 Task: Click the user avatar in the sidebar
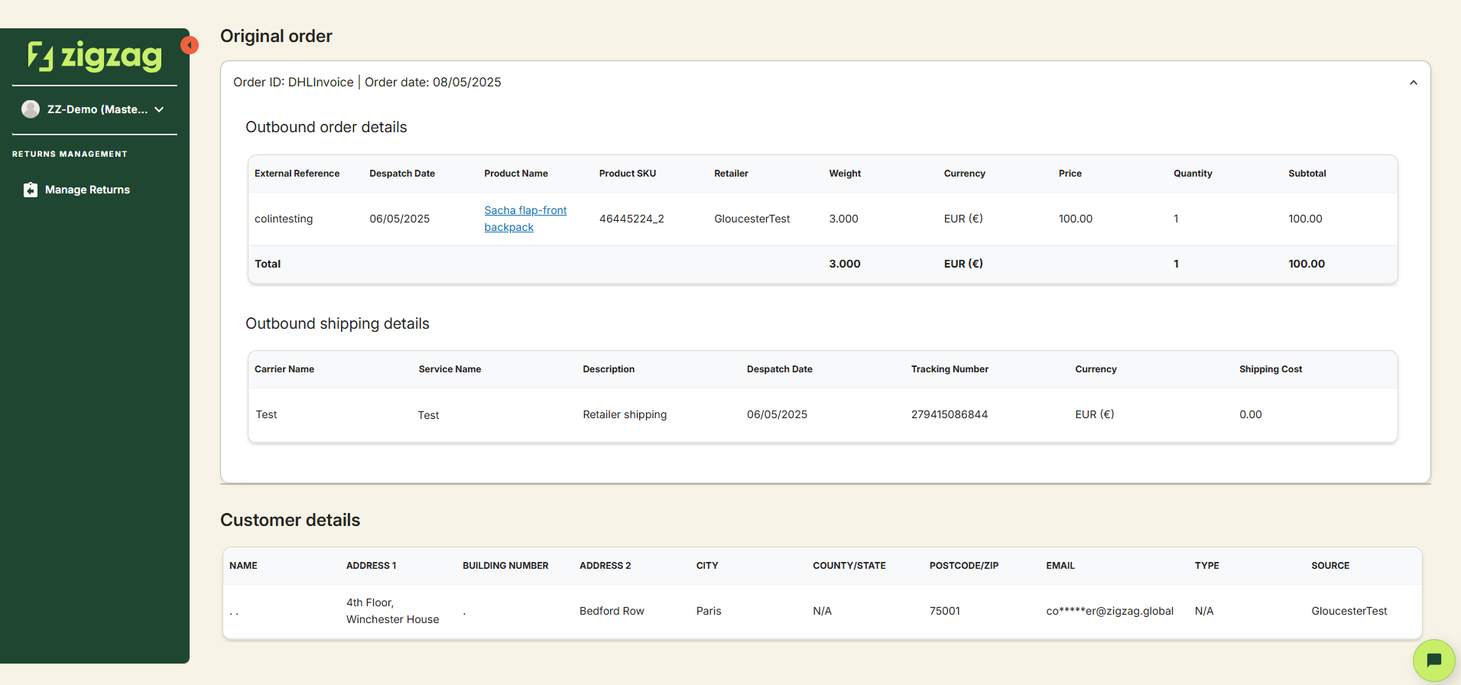pyautogui.click(x=31, y=109)
